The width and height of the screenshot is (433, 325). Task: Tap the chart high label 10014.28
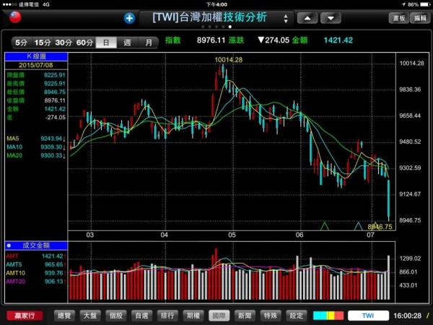coord(228,60)
